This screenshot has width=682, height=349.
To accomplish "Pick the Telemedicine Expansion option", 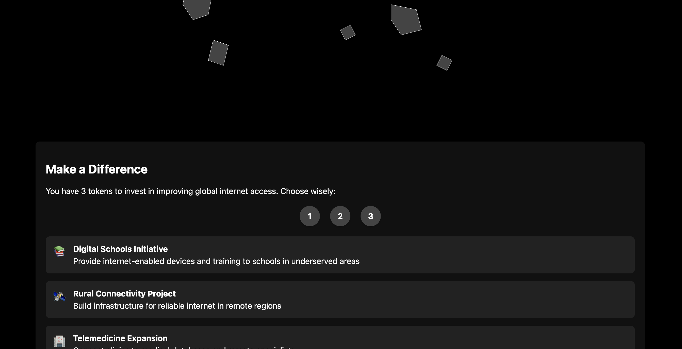I will click(x=340, y=337).
